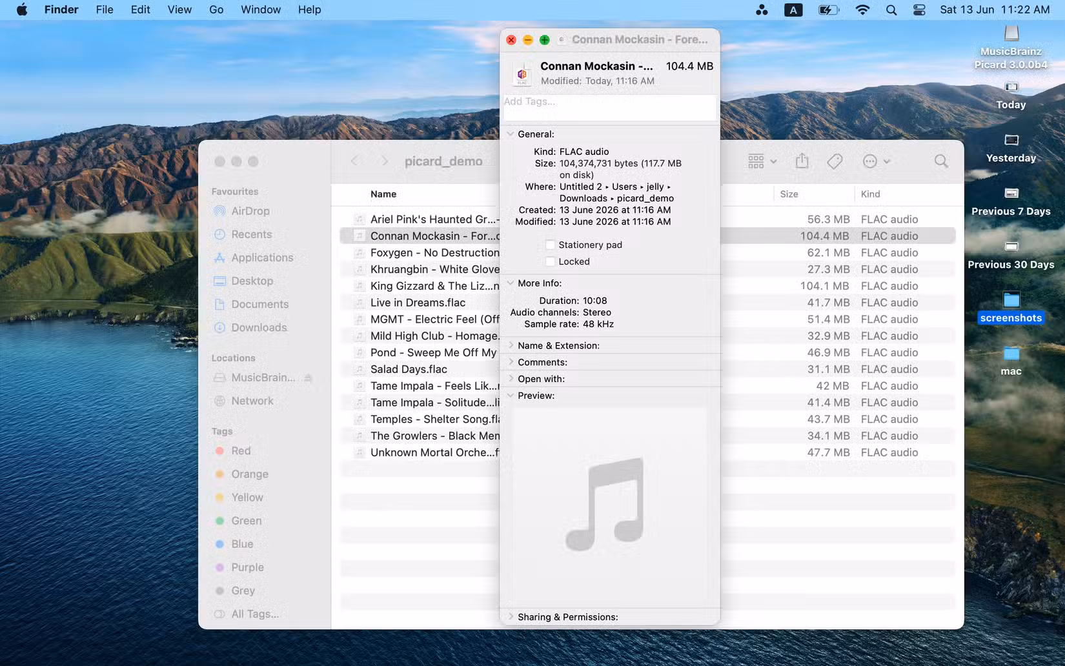Click the Wi-Fi status icon
The image size is (1065, 666).
pos(862,10)
